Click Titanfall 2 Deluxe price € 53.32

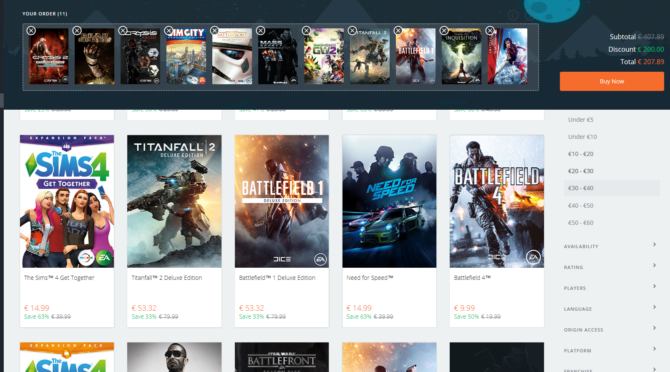click(x=144, y=308)
